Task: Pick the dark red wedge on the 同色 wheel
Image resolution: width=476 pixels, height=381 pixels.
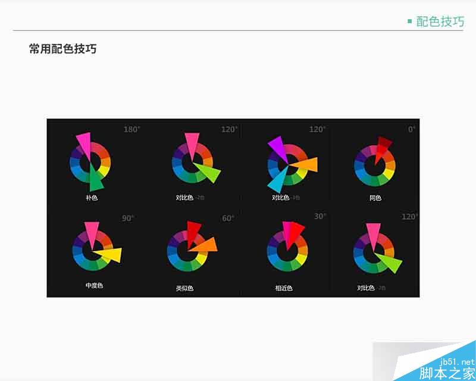Action: pyautogui.click(x=382, y=146)
